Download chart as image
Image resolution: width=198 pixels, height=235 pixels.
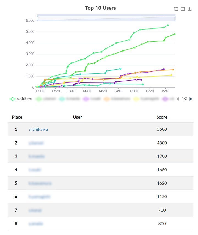point(189,9)
